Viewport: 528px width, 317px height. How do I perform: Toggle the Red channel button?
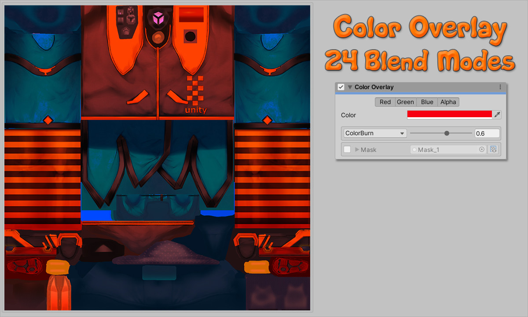coord(385,102)
